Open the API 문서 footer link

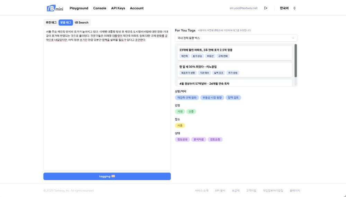pyautogui.click(x=220, y=190)
